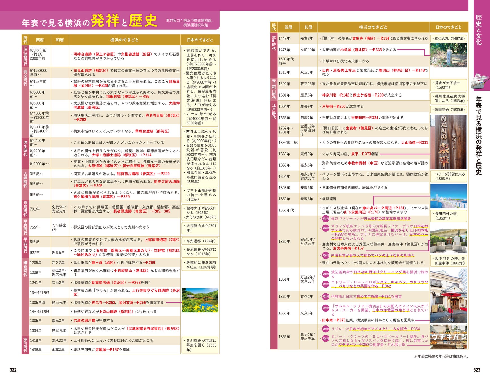Select the 発祥 badge beside 伊勢熊 牛鍋屋 entry
Screen dimensions: 490x381
click(x=325, y=297)
